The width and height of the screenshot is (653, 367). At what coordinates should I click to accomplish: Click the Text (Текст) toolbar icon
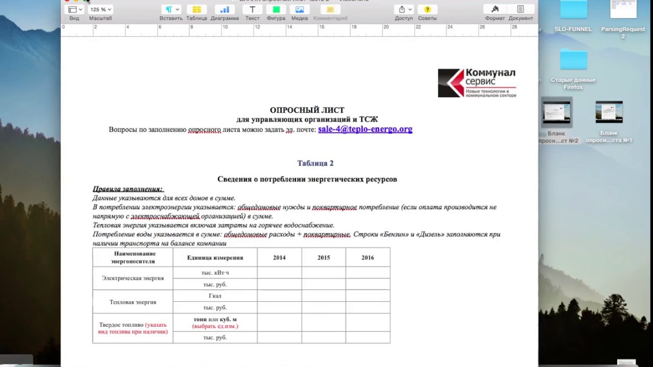(x=252, y=10)
